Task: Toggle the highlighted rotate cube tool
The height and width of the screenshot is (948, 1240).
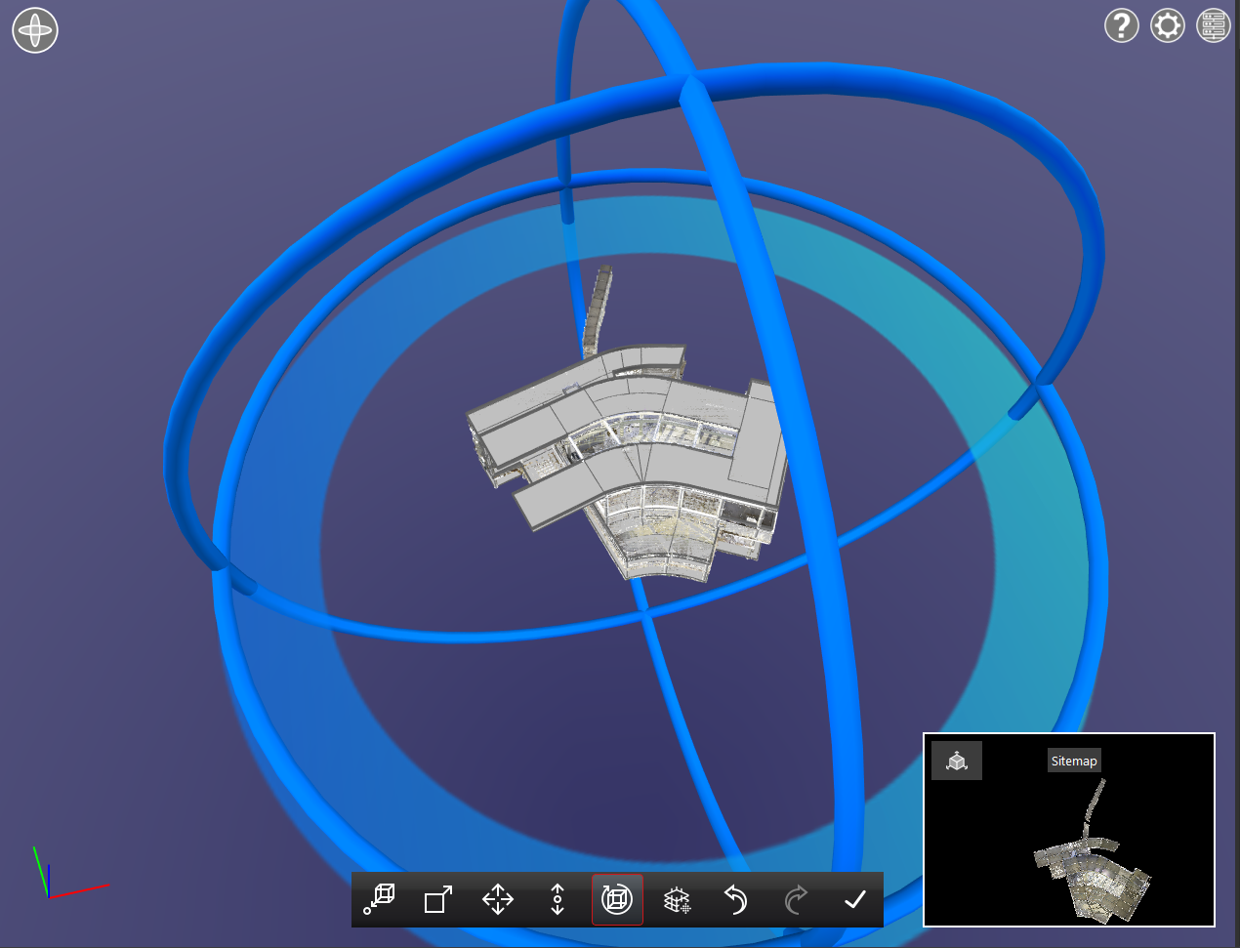Action: [617, 899]
